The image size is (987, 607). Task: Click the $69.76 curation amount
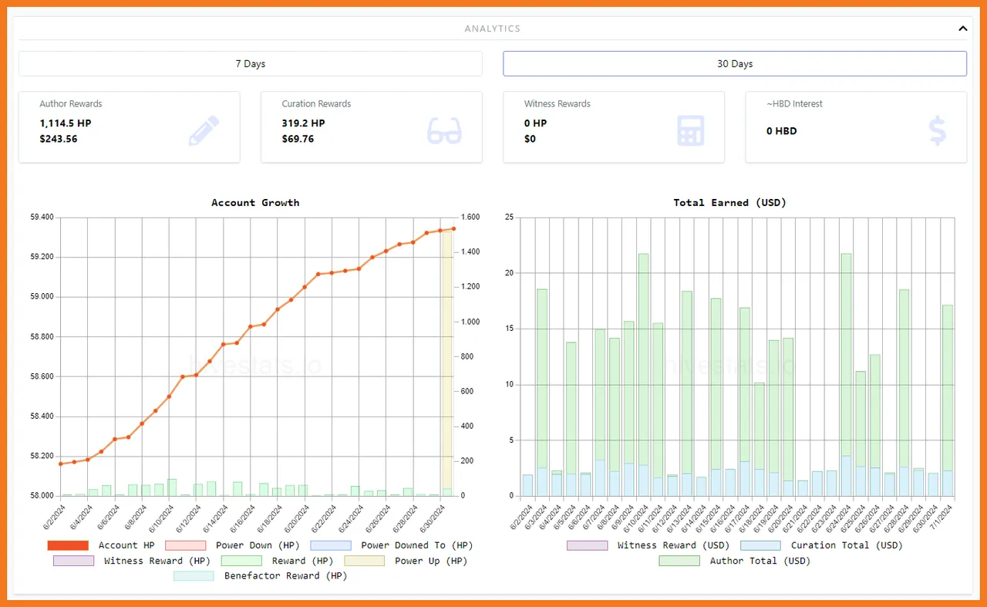[298, 140]
